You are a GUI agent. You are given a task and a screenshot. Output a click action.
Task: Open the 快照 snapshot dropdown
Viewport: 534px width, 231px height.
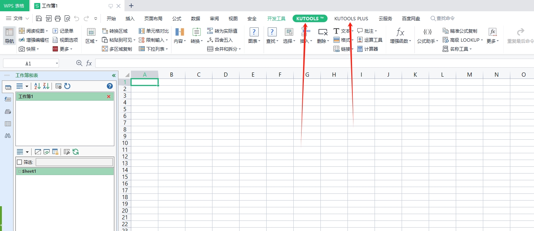pyautogui.click(x=29, y=49)
